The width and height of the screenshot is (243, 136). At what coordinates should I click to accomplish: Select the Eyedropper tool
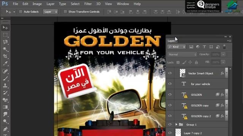(5, 63)
